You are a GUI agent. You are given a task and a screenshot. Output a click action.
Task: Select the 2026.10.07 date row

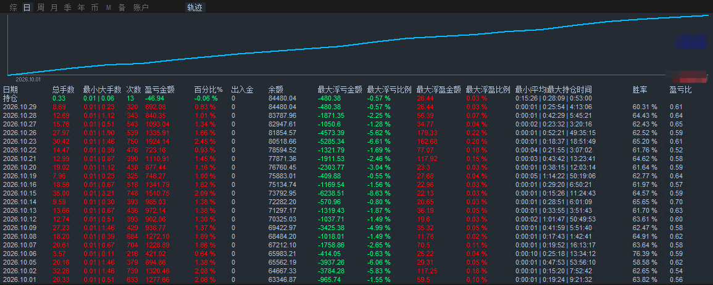tap(357, 245)
